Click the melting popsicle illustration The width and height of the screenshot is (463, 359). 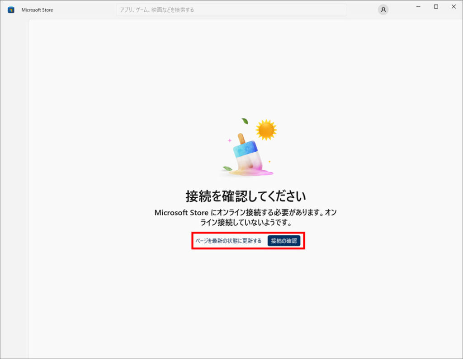[246, 152]
